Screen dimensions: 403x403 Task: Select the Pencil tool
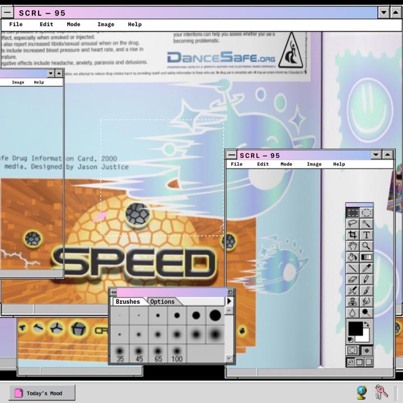coord(366,279)
